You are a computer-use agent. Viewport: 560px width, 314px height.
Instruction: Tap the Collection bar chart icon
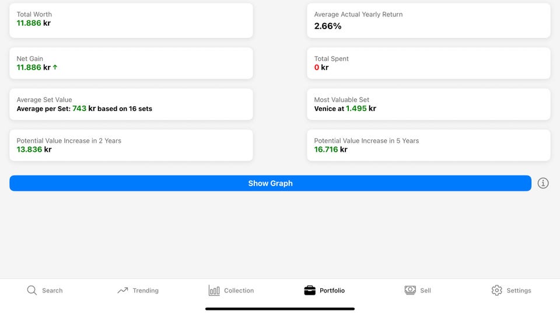point(214,290)
